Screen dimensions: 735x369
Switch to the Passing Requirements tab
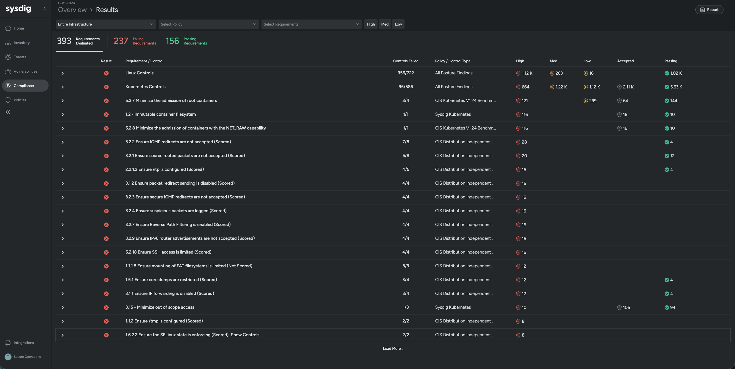[x=186, y=41]
